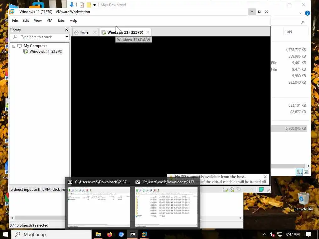
Task: Select the highlighted 5,300,846 KB row
Action: pyautogui.click(x=289, y=129)
